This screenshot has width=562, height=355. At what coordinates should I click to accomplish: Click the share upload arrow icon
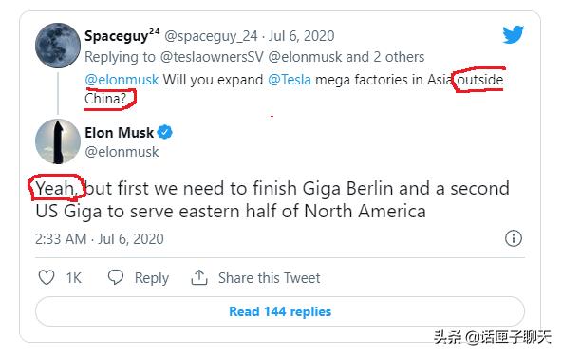199,277
